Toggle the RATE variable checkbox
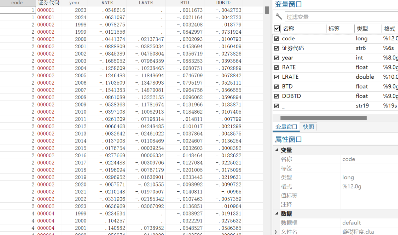This screenshot has height=235, width=398. tap(276, 67)
